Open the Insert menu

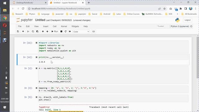tap(46, 26)
